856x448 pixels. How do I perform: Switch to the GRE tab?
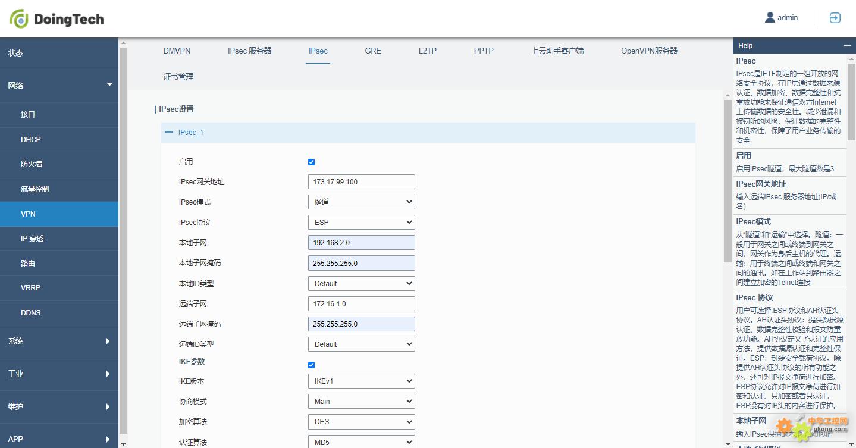pyautogui.click(x=373, y=51)
